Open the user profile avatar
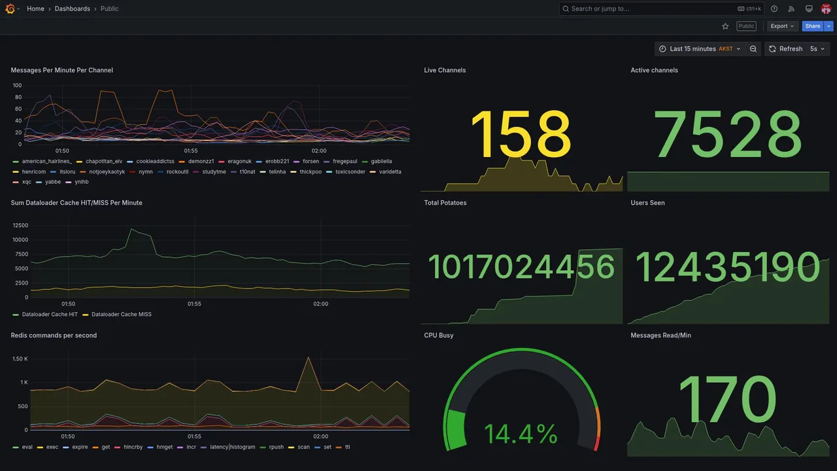This screenshot has height=471, width=837. pos(826,9)
